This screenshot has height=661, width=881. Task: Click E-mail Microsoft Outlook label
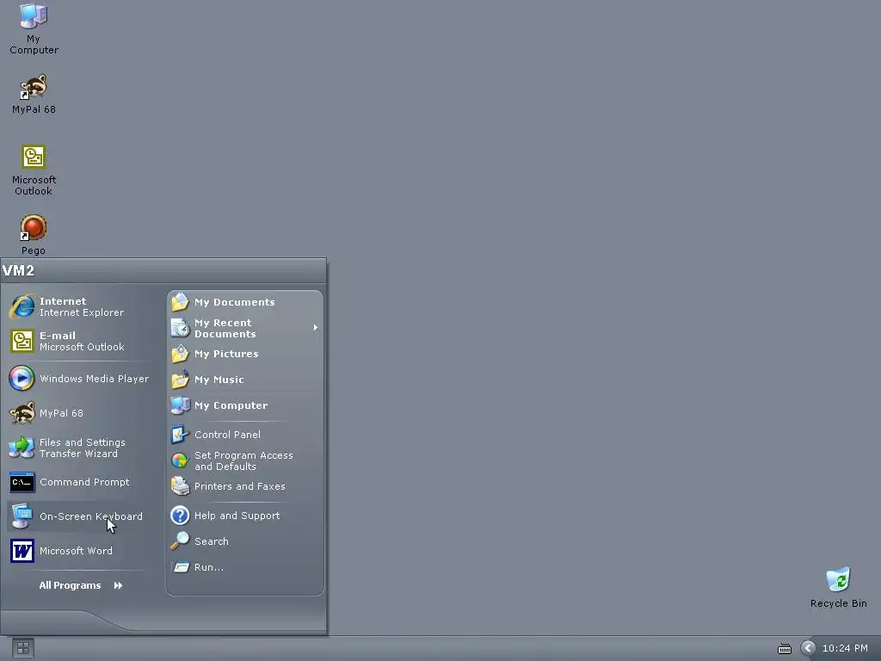coord(82,341)
